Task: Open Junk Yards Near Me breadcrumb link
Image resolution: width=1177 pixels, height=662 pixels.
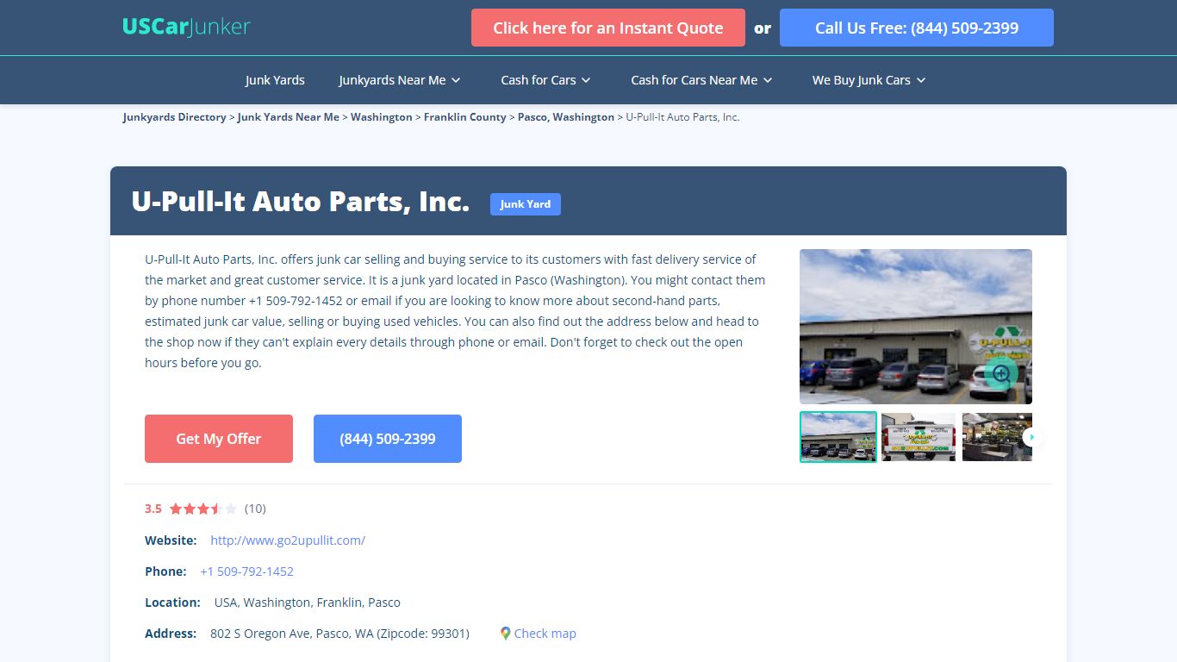Action: click(289, 117)
